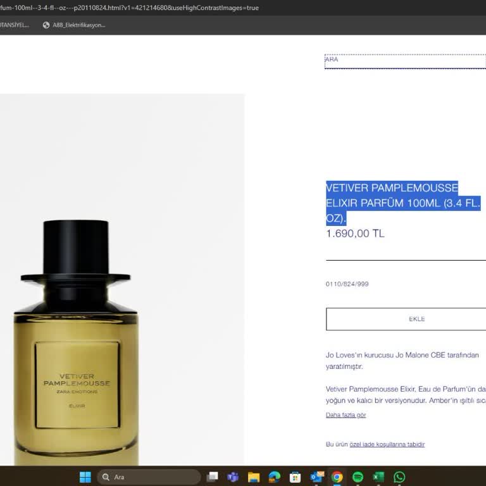The width and height of the screenshot is (486, 486).
Task: Open the 'özel iade koşullarına tabidir' link
Action: (x=387, y=444)
